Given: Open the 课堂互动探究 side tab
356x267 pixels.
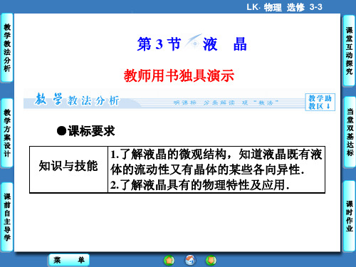Looking at the screenshot, I should [x=349, y=51].
